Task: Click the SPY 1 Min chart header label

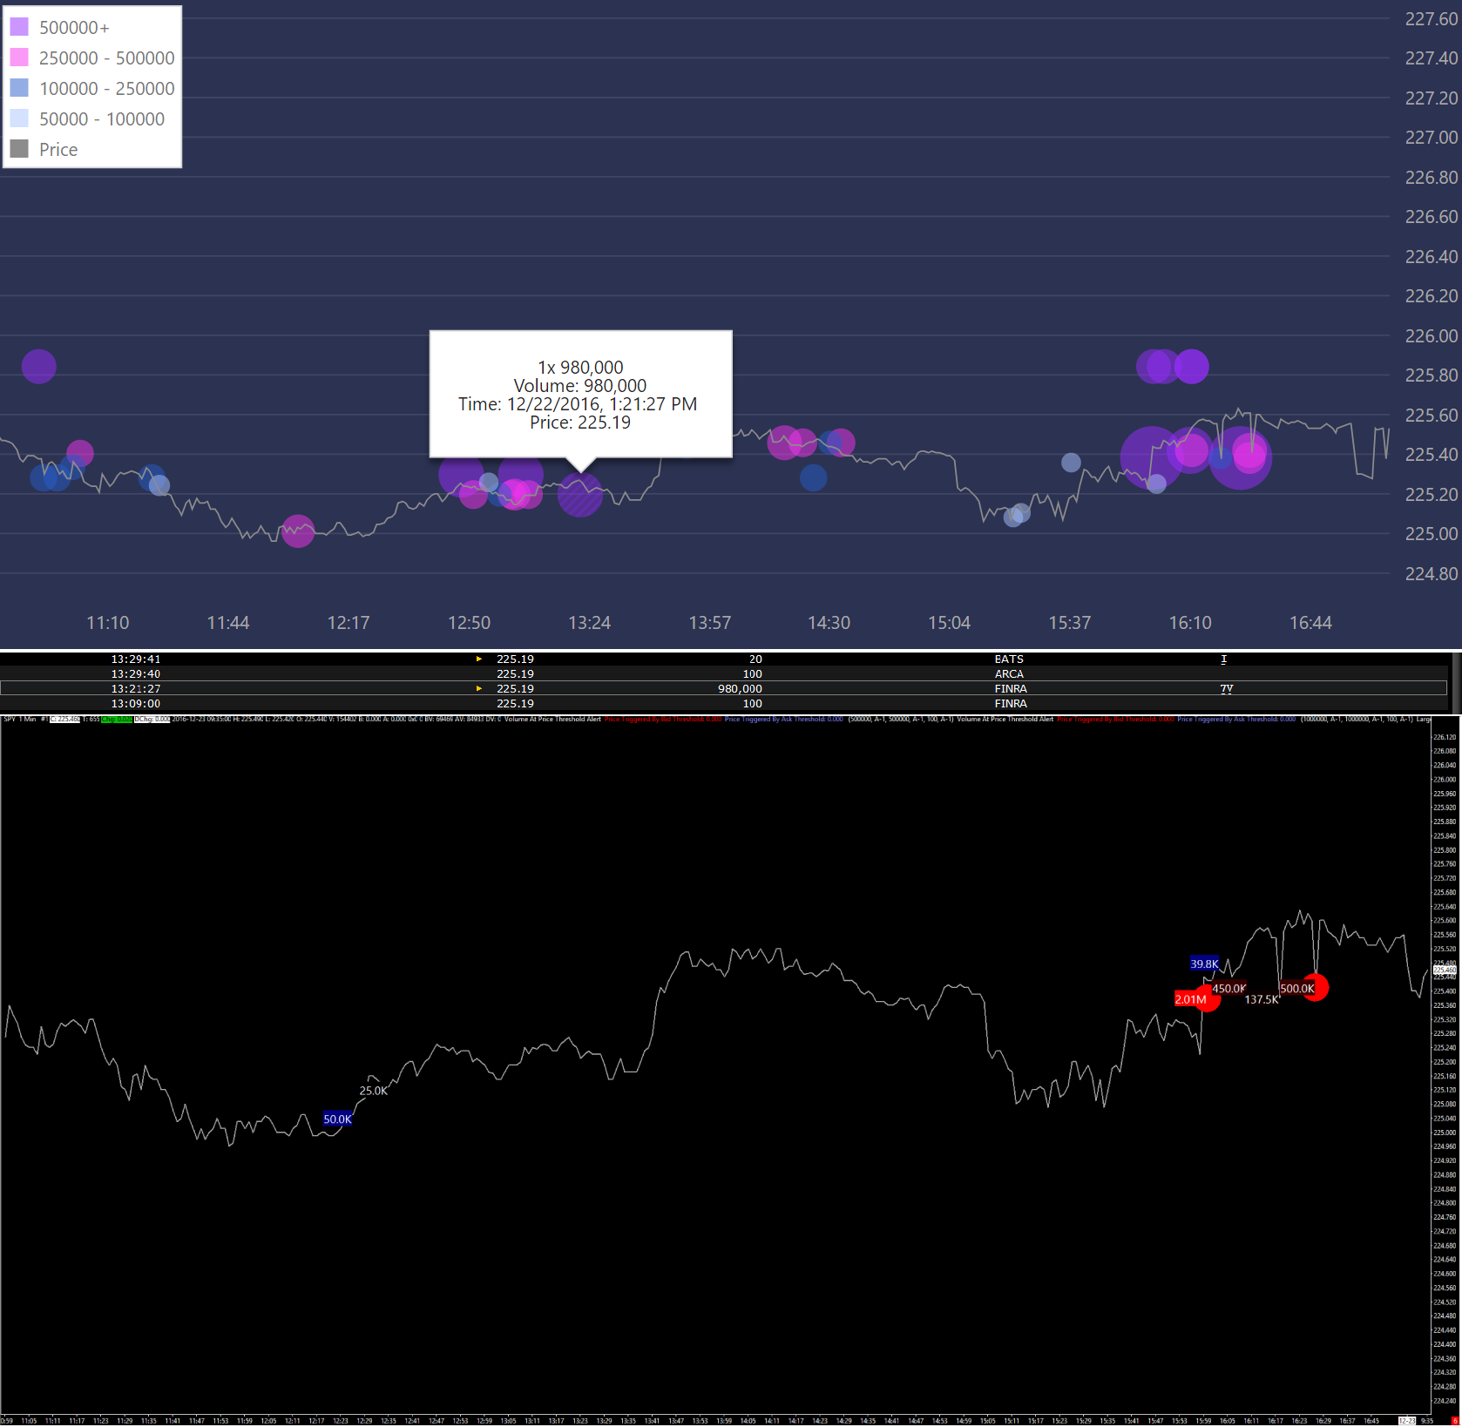Action: tap(20, 720)
